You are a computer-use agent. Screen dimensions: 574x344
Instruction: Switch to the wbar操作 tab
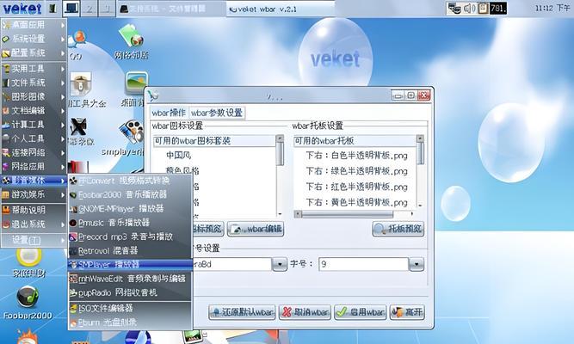click(169, 113)
